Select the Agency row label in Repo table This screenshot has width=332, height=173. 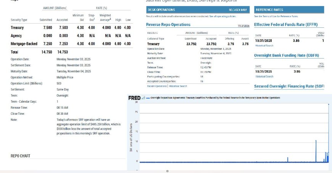coord(16,36)
